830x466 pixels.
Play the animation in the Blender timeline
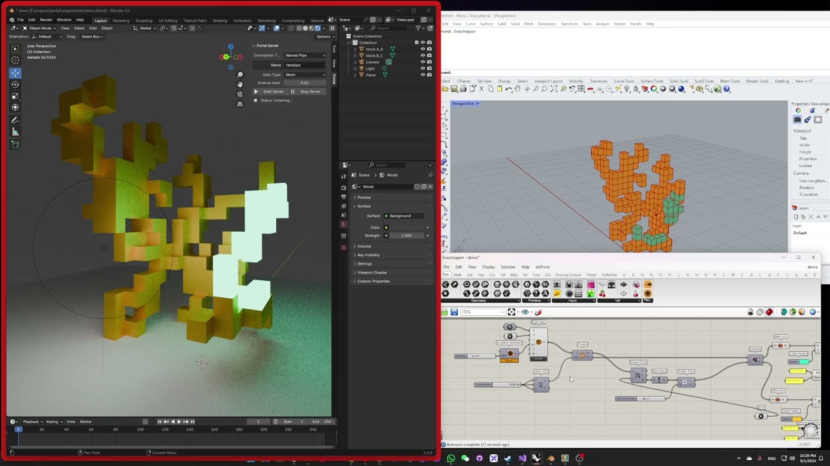pos(179,422)
